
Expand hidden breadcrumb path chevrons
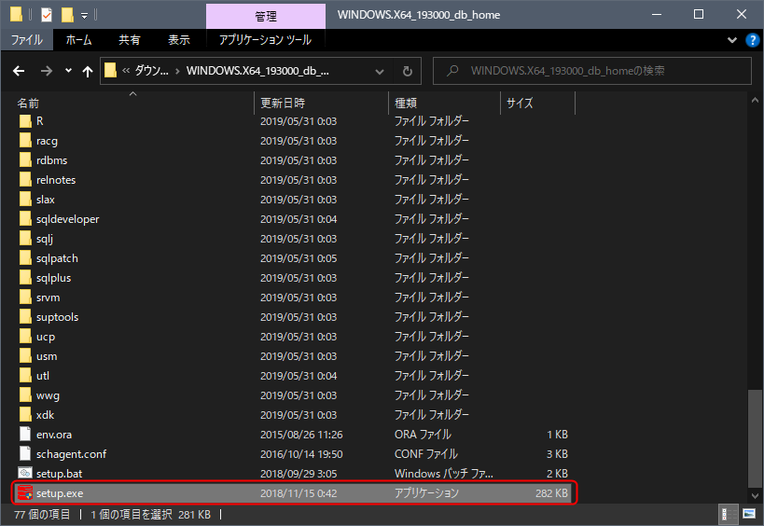click(x=126, y=71)
